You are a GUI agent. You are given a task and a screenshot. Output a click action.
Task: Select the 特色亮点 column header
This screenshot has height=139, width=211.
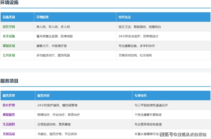[125, 17]
